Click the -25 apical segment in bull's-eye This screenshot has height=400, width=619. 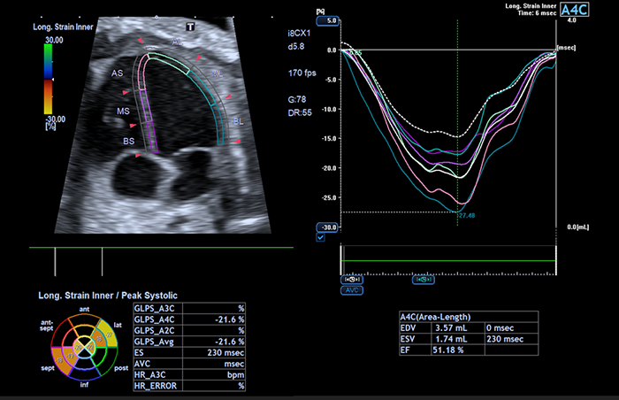pos(79,348)
